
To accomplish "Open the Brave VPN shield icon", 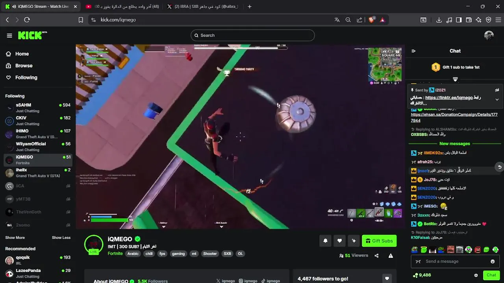I will (488, 20).
